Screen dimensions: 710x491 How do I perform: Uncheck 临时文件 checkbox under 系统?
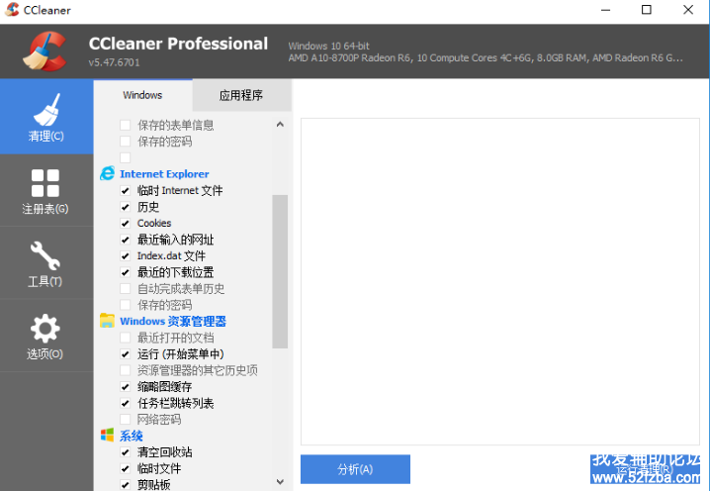(x=126, y=468)
